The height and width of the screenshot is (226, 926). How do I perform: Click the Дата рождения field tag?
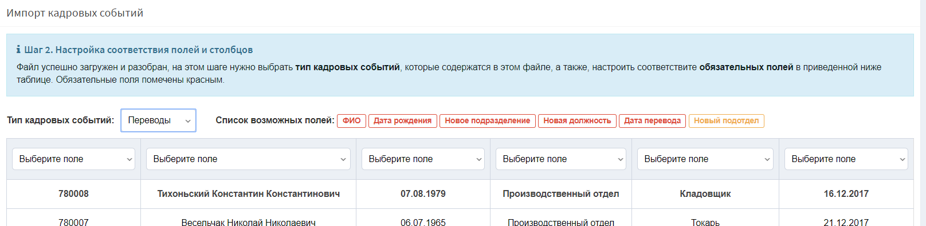pos(402,121)
